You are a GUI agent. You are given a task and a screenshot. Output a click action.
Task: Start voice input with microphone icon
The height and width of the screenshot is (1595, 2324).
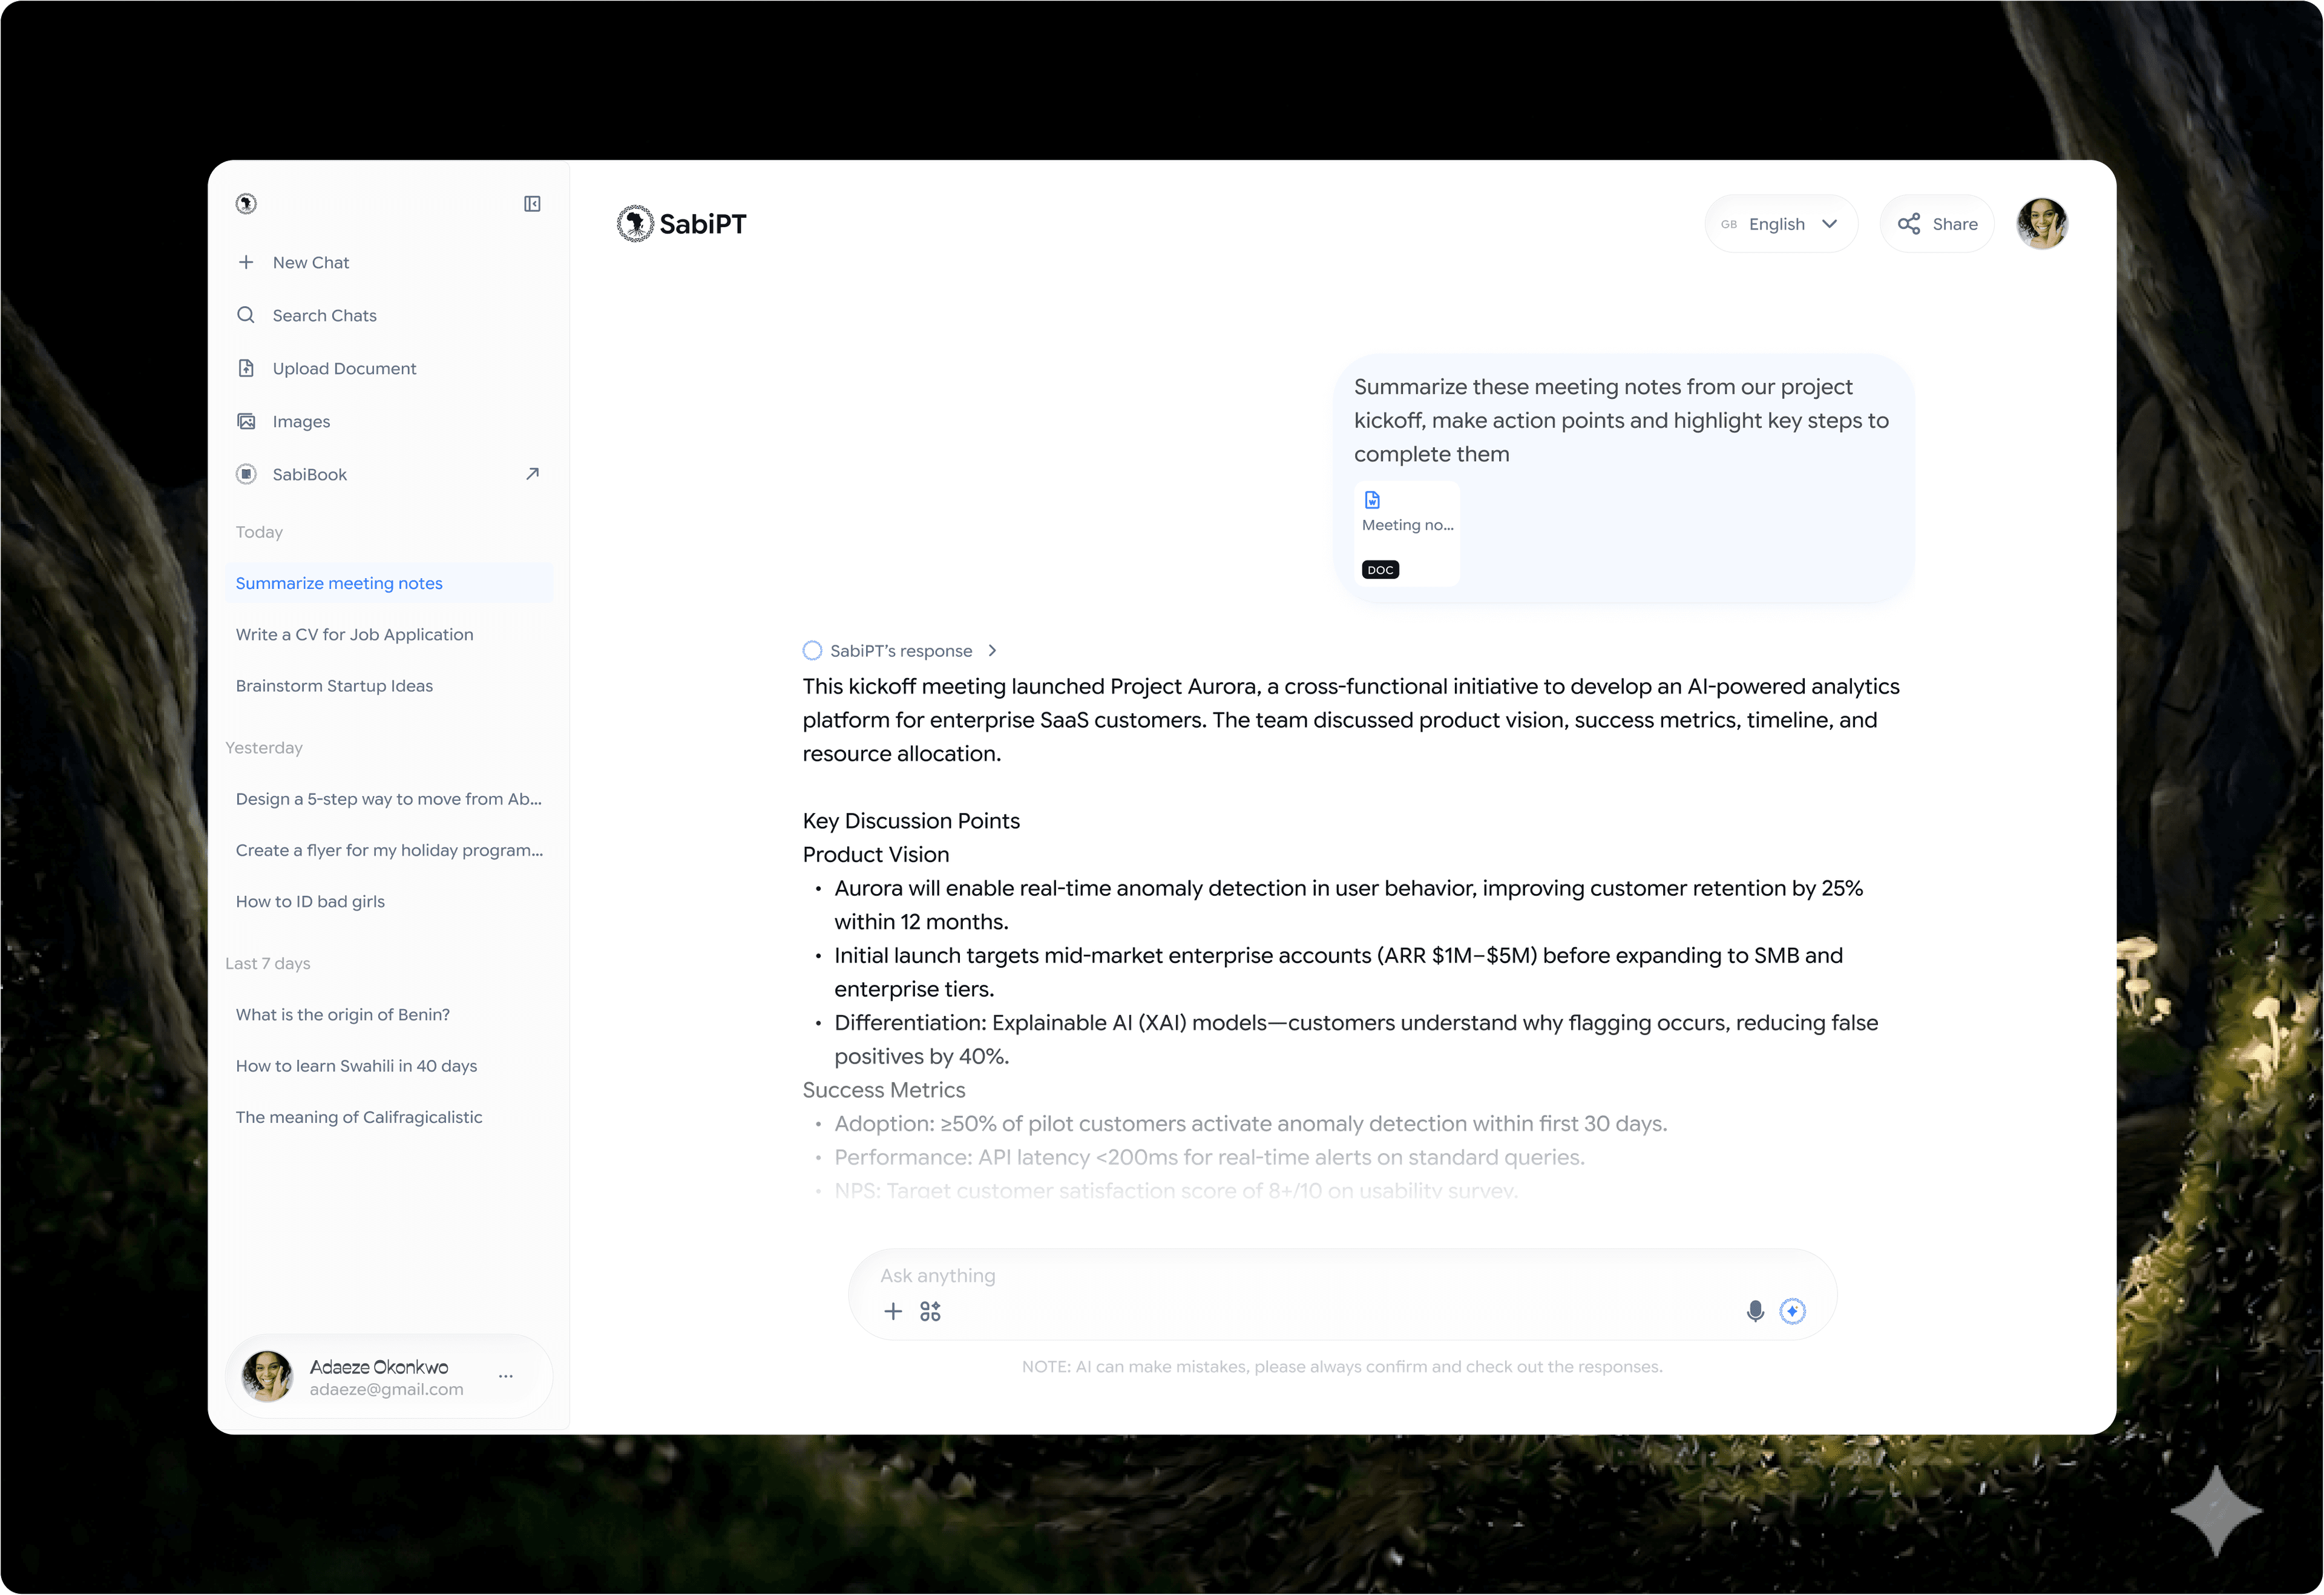(1755, 1311)
